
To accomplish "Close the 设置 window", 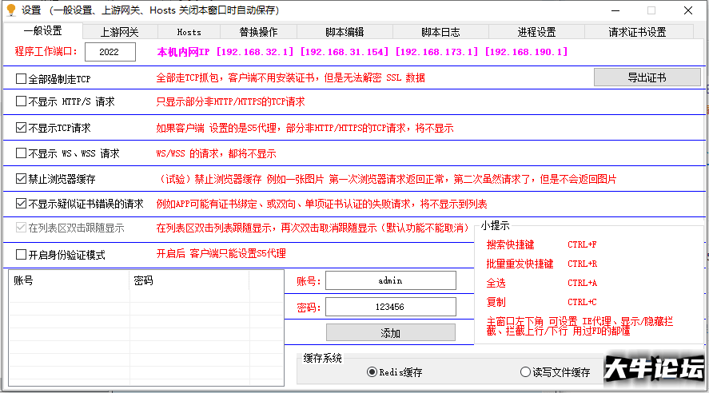I will [687, 10].
